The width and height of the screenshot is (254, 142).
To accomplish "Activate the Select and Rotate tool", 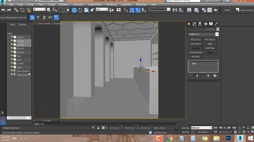I will 80,10.
